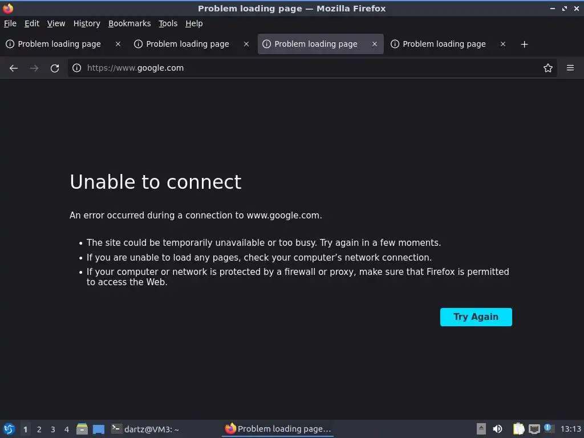This screenshot has height=438, width=584.
Task: Click Try Again button
Action: (x=476, y=317)
